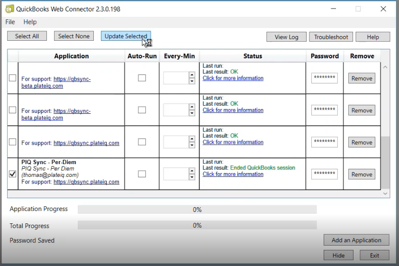
Task: Click Every-Min up arrow in second qbsync-beta row
Action: pyautogui.click(x=192, y=107)
